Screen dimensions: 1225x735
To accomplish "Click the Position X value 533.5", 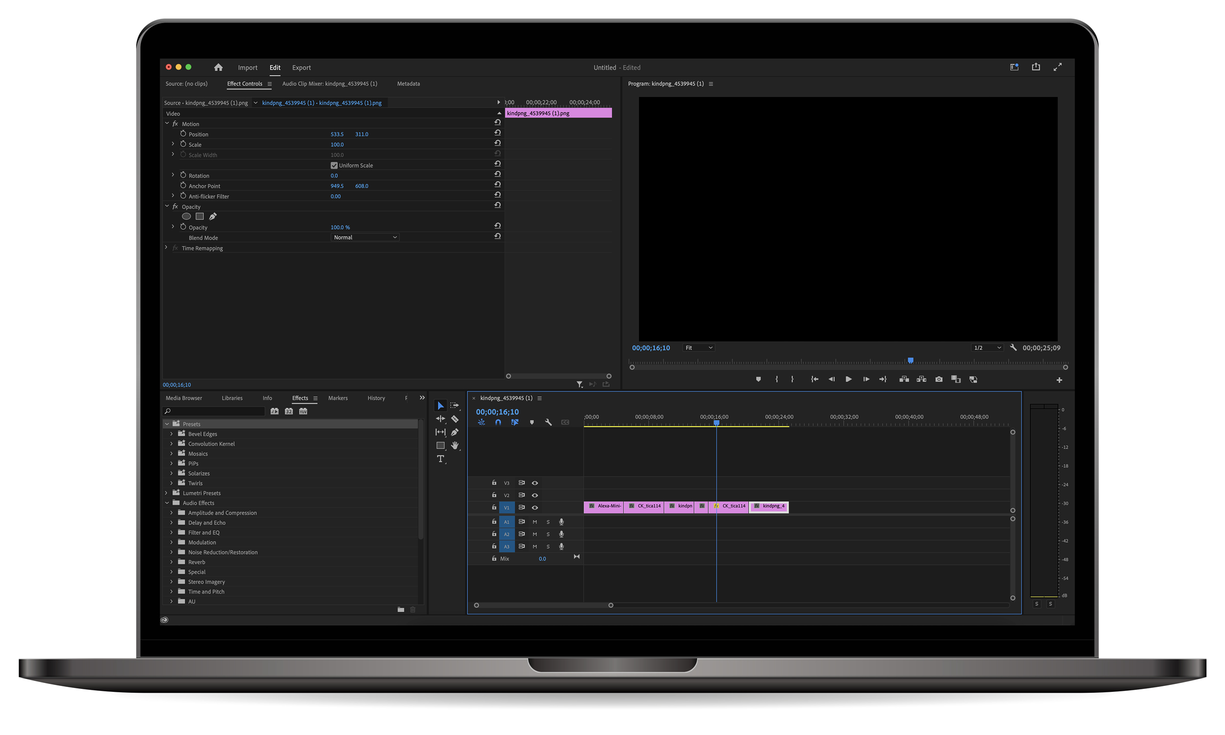I will point(337,134).
